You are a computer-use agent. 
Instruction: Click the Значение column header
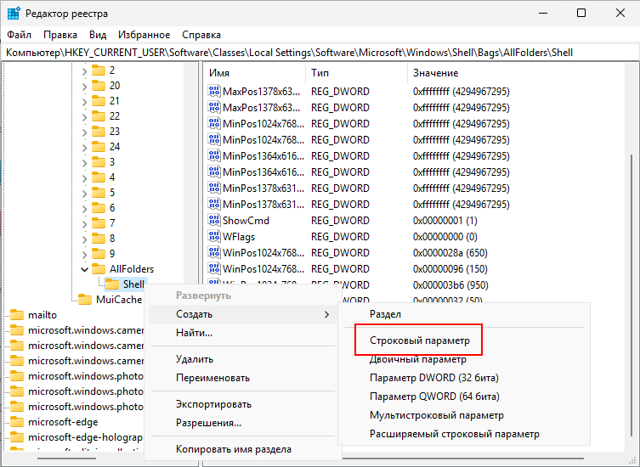(x=433, y=73)
